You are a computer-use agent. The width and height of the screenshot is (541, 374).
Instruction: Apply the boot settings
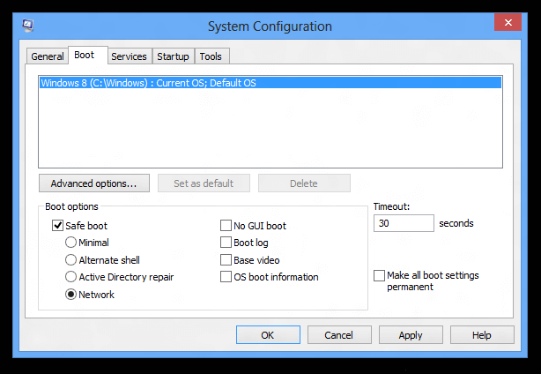click(x=411, y=334)
